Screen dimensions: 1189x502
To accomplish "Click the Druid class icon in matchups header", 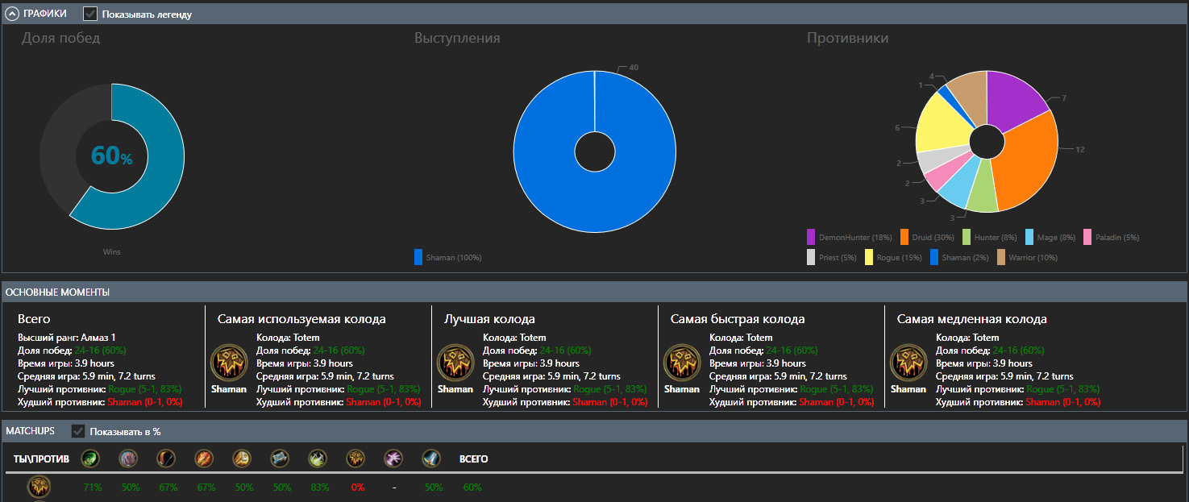I will [x=129, y=458].
